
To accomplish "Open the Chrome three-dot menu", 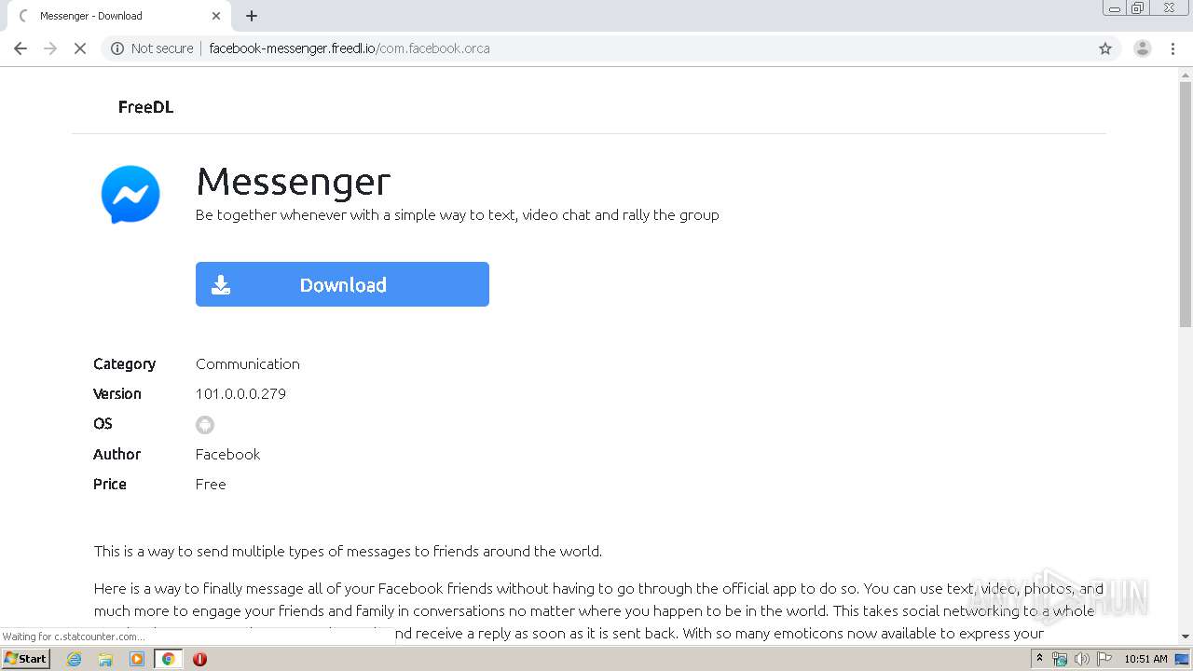I will click(x=1173, y=48).
